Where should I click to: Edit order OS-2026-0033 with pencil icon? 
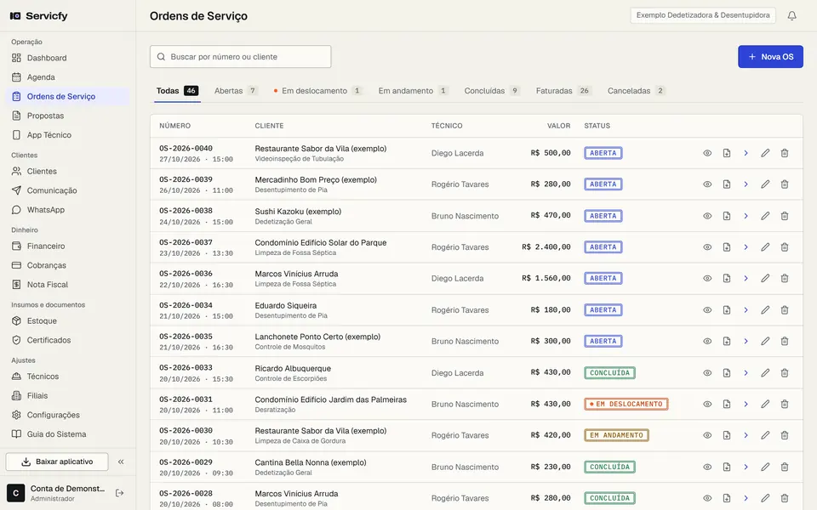pos(765,373)
